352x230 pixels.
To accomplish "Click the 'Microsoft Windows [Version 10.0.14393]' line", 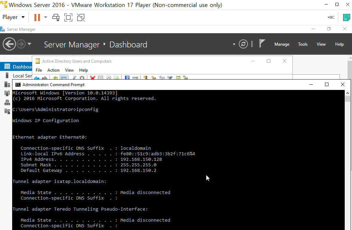I will 65,93.
